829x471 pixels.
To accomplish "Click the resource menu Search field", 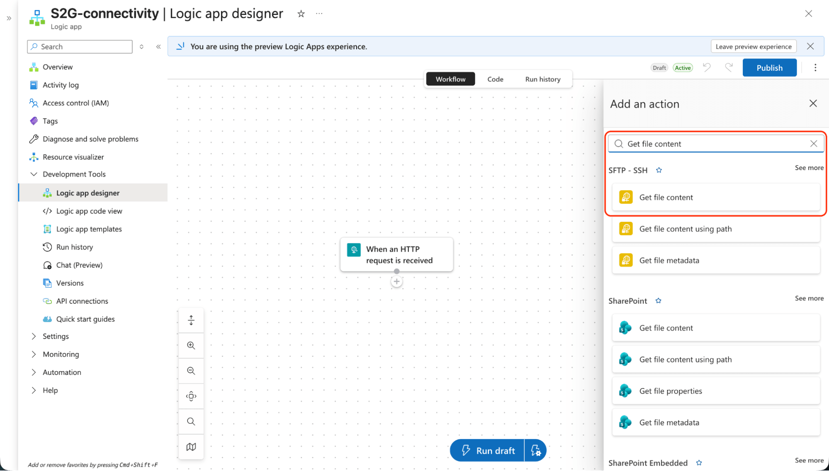I will pyautogui.click(x=80, y=47).
